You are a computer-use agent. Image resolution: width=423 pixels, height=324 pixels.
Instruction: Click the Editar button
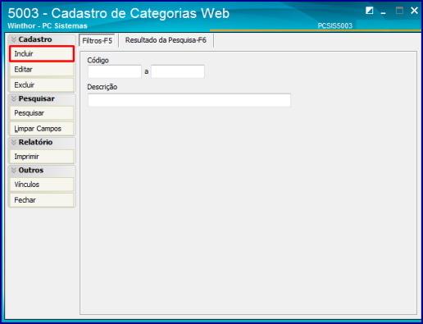click(42, 70)
